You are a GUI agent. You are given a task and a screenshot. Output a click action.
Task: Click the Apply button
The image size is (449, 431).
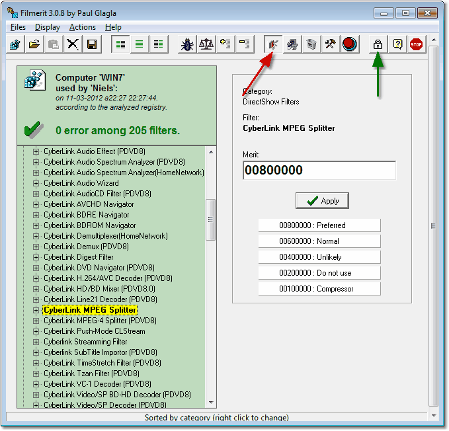[x=322, y=200]
